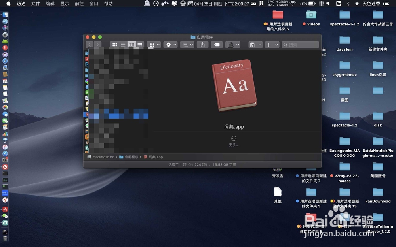Select 'macintosh hd' in the path bar

(x=101, y=157)
